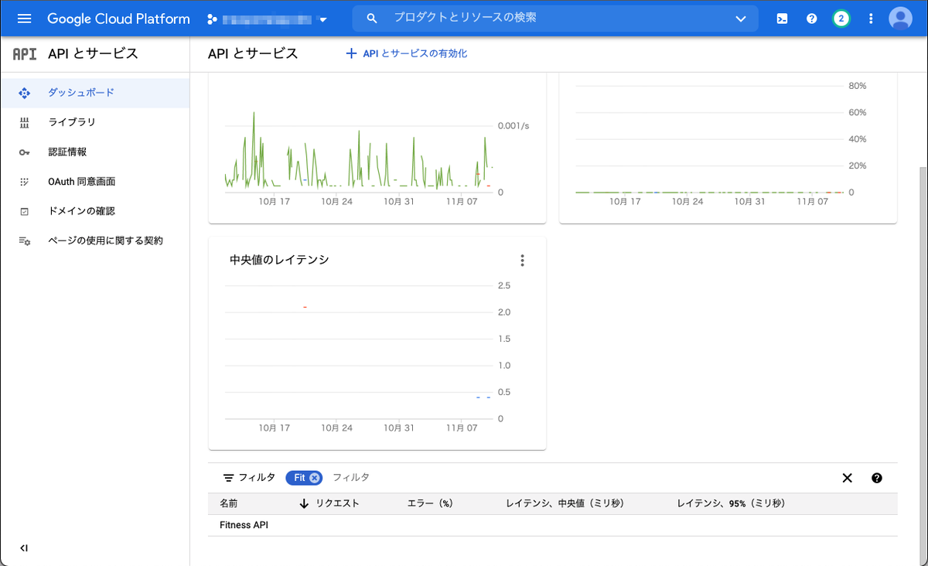Focus the products and resources search field
This screenshot has width=928, height=566.
pyautogui.click(x=557, y=18)
